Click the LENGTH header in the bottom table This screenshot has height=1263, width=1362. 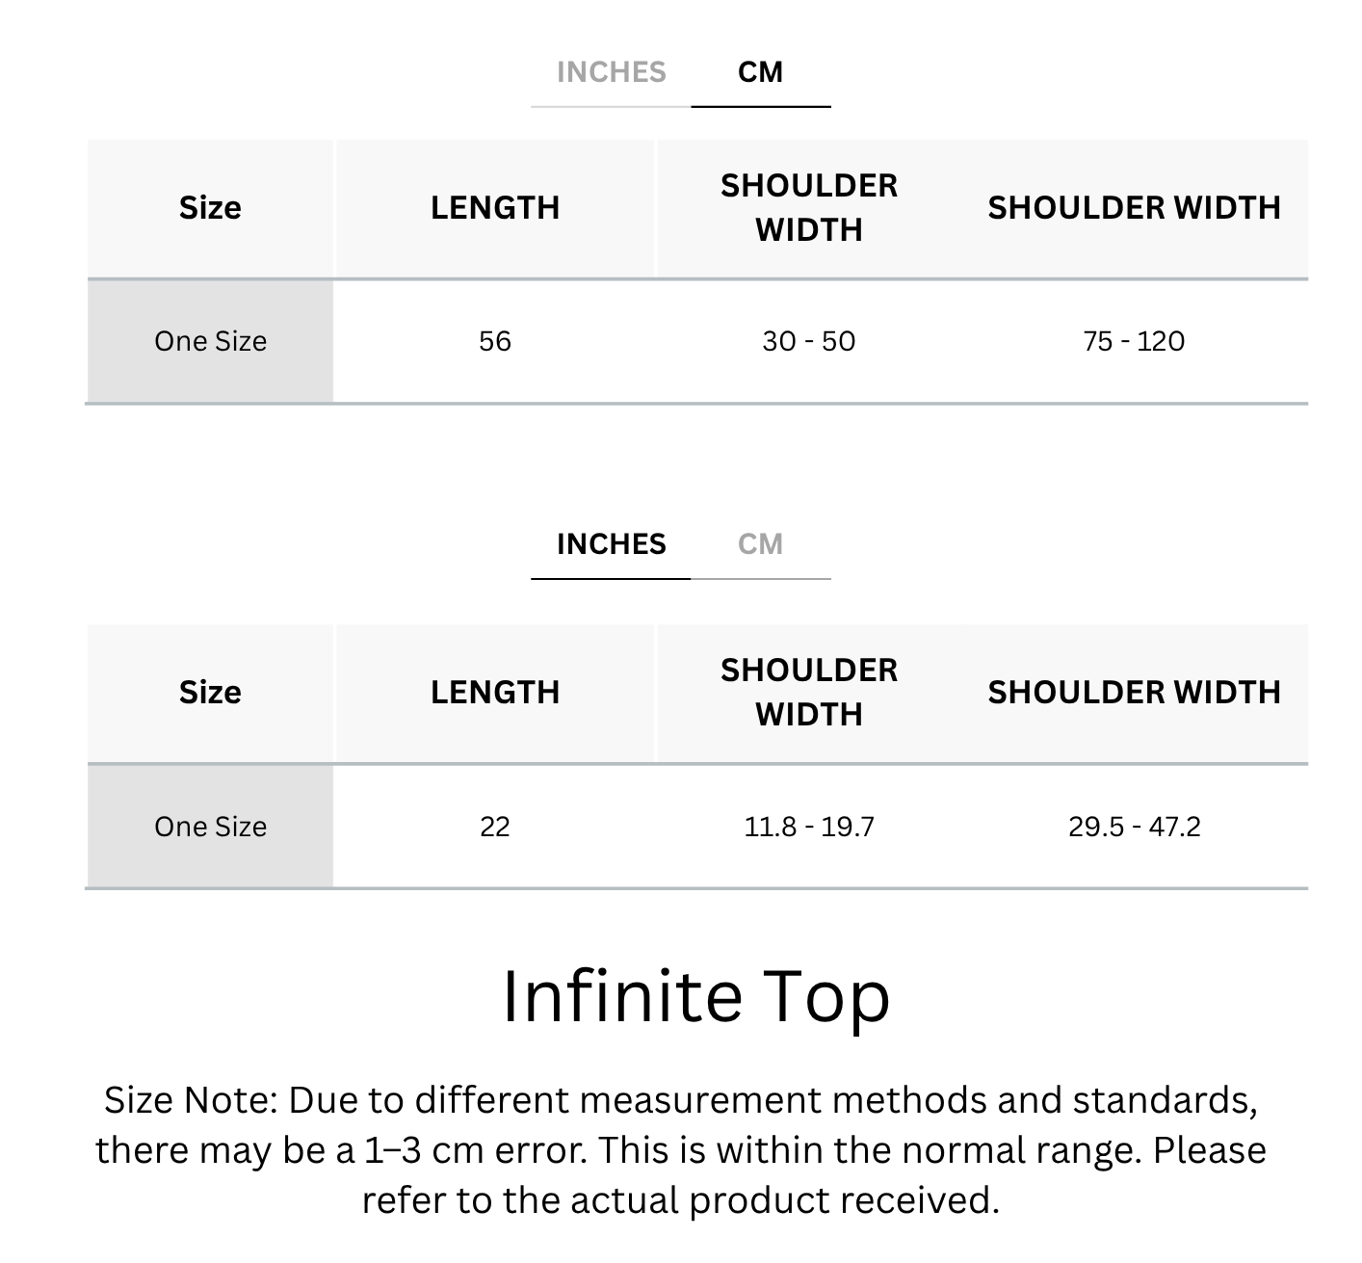click(x=494, y=693)
